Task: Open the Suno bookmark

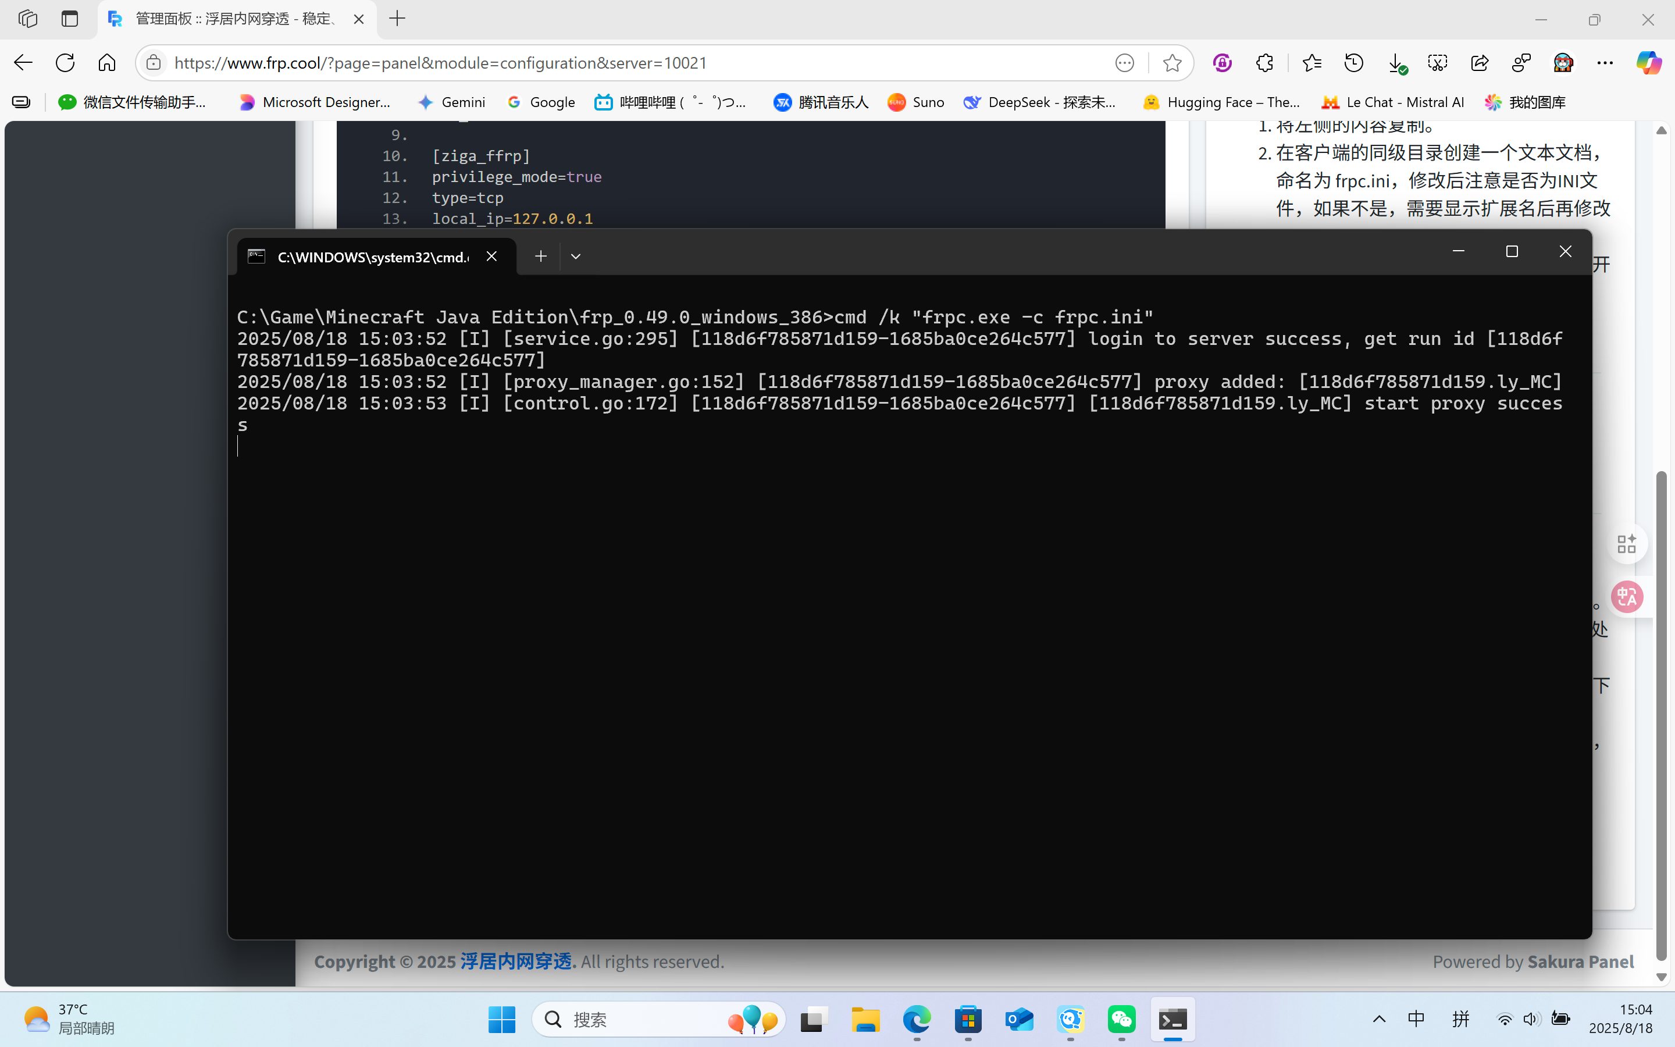Action: 915,102
